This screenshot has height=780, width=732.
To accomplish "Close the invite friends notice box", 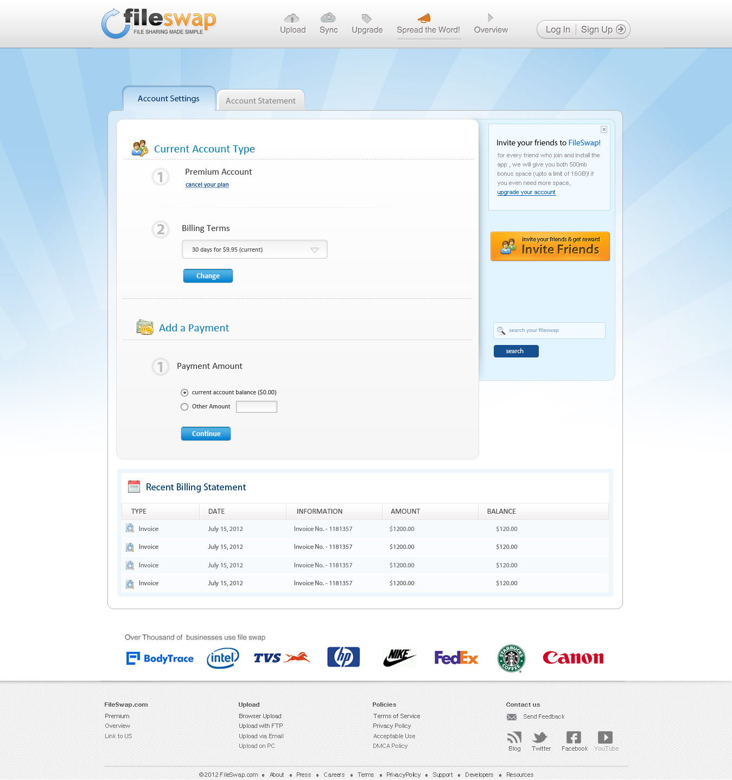I will pyautogui.click(x=604, y=129).
